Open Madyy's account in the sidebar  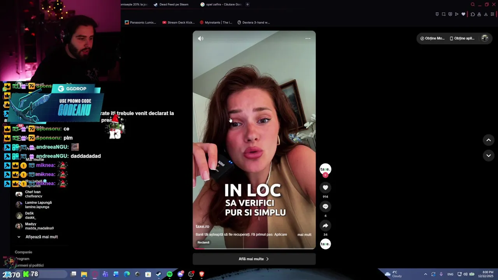click(34, 226)
